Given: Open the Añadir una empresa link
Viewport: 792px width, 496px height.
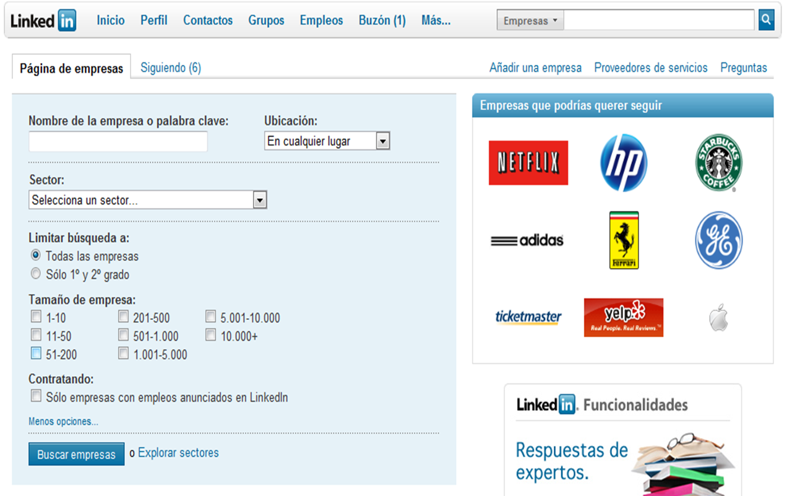Looking at the screenshot, I should (x=535, y=68).
